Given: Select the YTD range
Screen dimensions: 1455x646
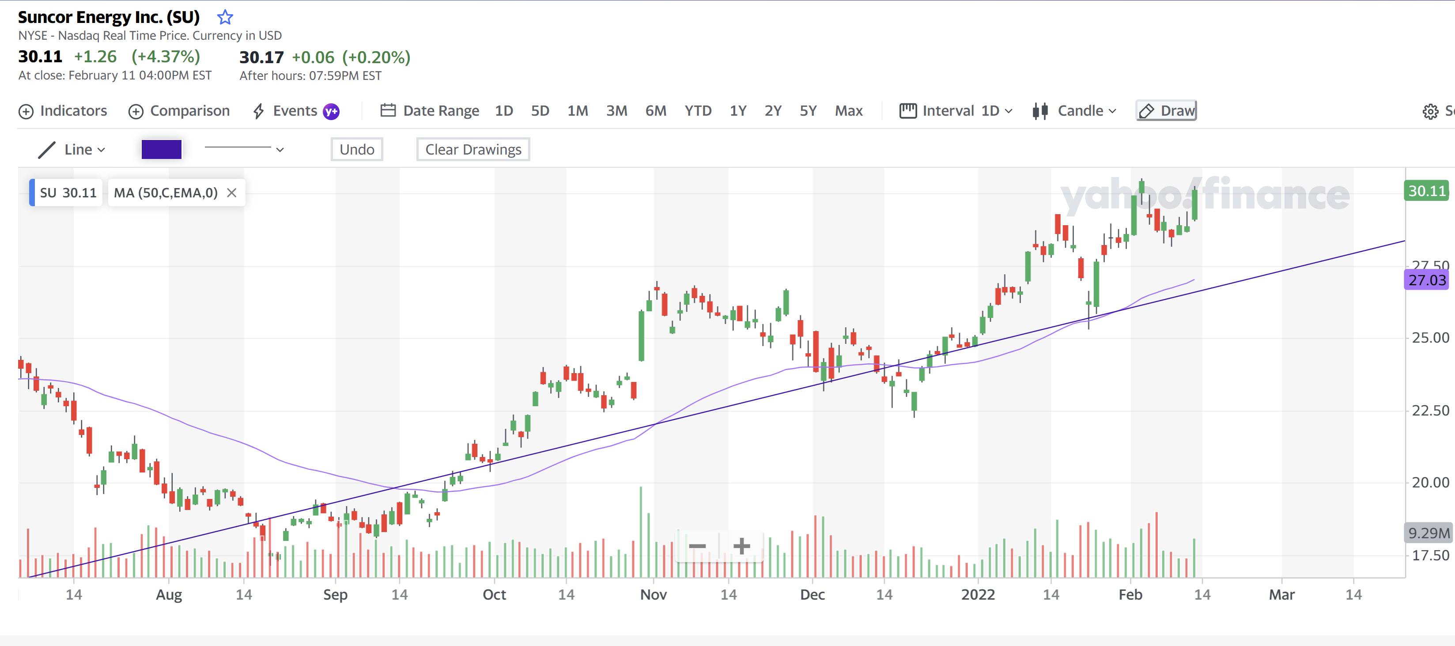Looking at the screenshot, I should pos(698,111).
